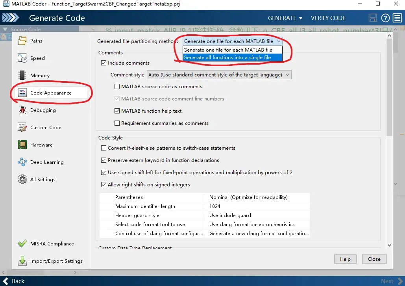The height and width of the screenshot is (286, 405).
Task: Toggle Allow right shifts on signed integers
Action: pos(104,185)
